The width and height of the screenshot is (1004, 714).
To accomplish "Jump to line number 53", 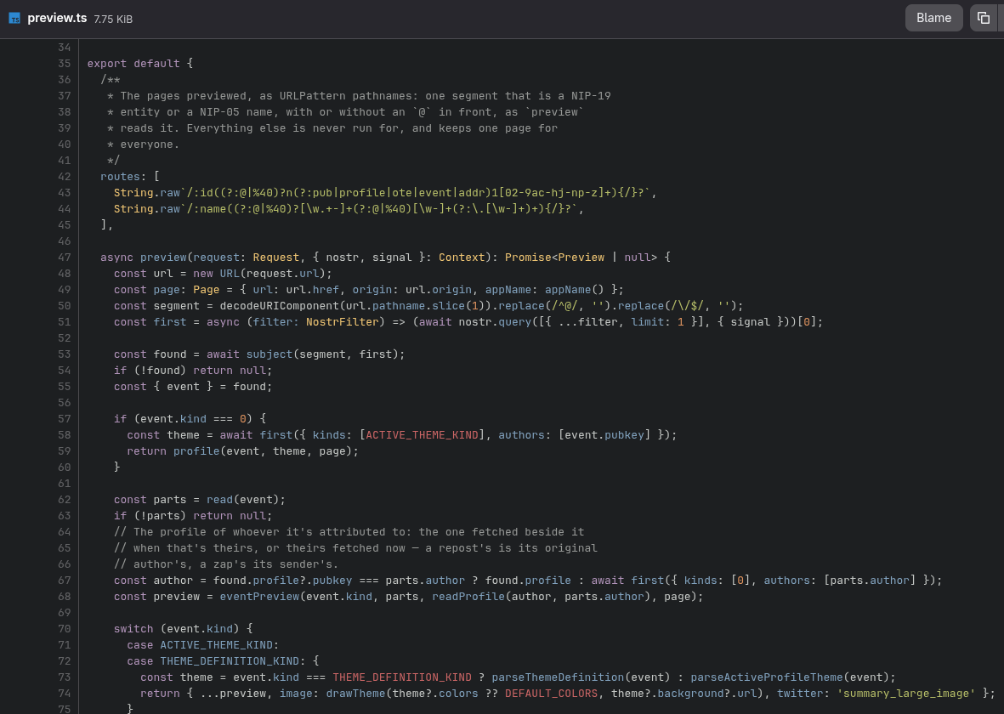I will point(64,354).
